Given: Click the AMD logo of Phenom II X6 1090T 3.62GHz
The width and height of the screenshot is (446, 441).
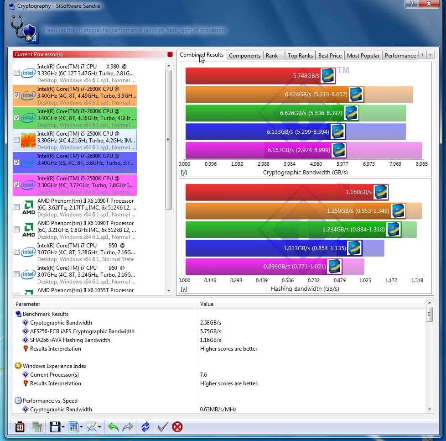Looking at the screenshot, I should [x=28, y=208].
